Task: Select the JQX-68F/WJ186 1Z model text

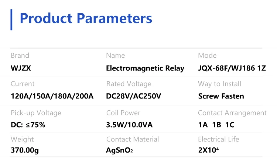Action: 232,68
